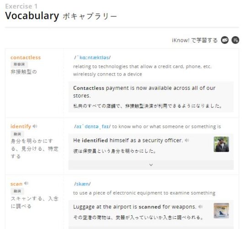Open the airport luggage thumbnail image
The width and height of the screenshot is (246, 229).
(221, 211)
